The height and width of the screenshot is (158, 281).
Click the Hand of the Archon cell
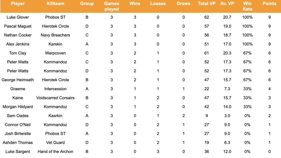[55, 151]
